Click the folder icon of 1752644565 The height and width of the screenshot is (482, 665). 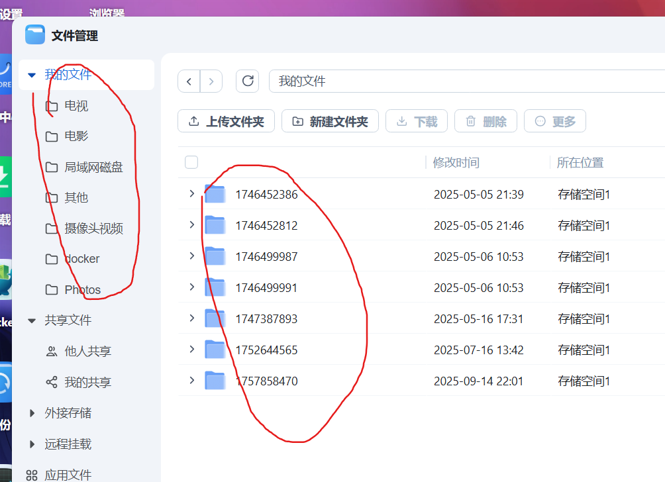[215, 350]
